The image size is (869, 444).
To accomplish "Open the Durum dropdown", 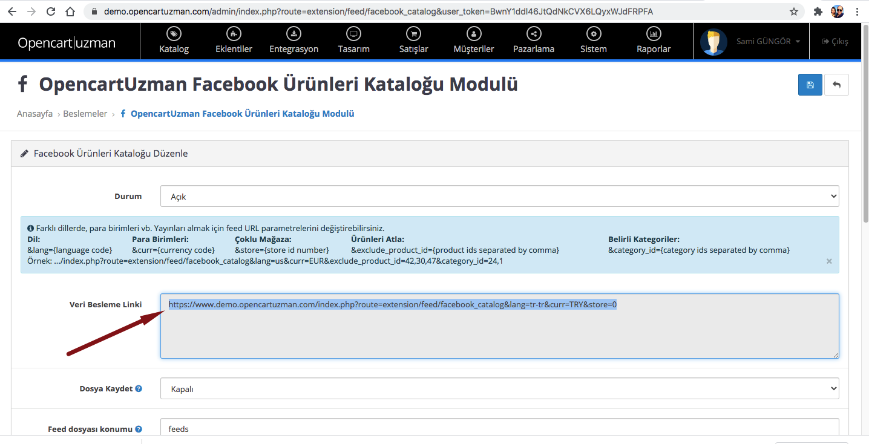I will click(x=500, y=196).
